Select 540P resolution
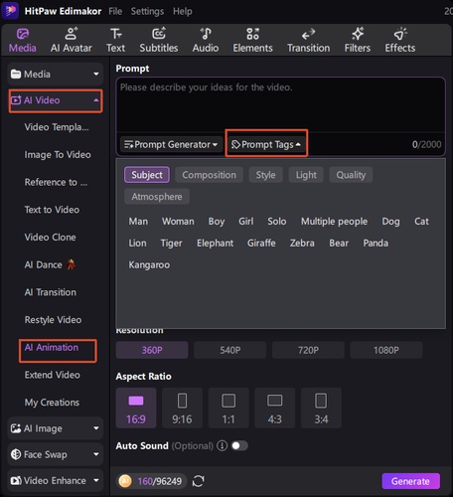453x497 pixels. click(x=230, y=350)
